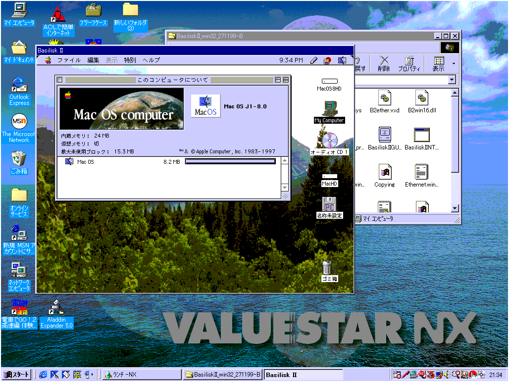Viewport: 510px width, 383px height.
Task: Open 新規 MSN アカウント desktop shortcut
Action: [19, 239]
